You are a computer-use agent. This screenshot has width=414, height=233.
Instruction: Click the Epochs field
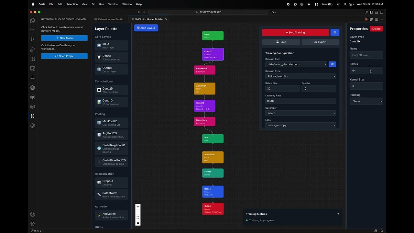coord(319,88)
